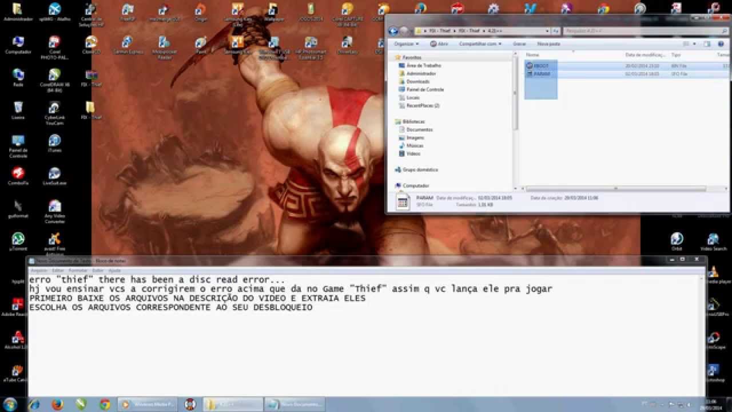Click Nova pasta in Explorer toolbar

[x=548, y=43]
